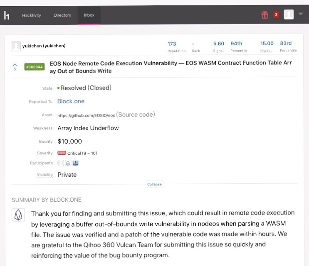Collapse the report details section
Image resolution: width=309 pixels, height=266 pixels.
(154, 184)
